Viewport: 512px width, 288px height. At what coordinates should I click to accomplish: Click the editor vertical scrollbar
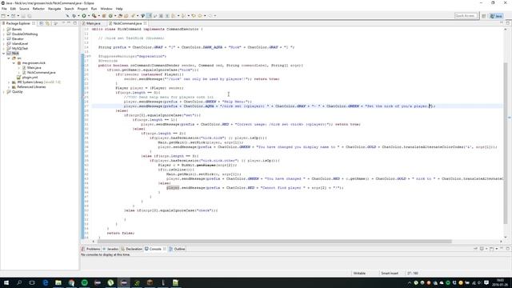(x=506, y=144)
